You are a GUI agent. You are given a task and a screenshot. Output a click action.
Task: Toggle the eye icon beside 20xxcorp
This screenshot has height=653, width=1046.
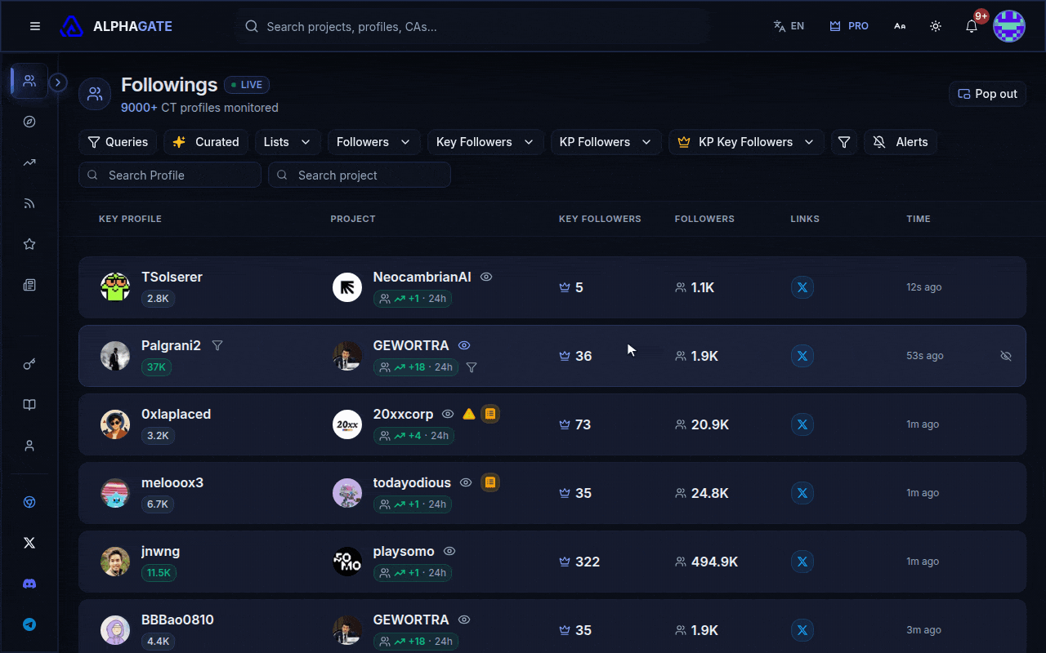click(448, 414)
